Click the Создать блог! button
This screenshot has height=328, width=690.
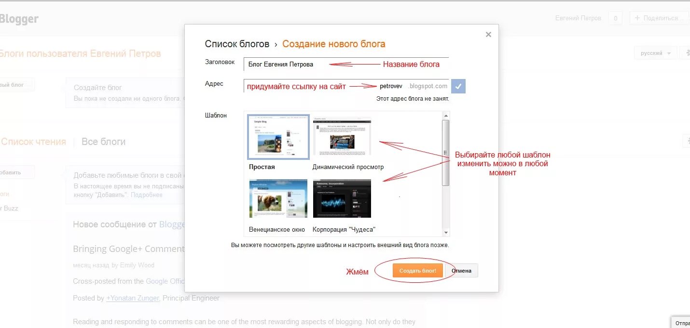coord(417,271)
